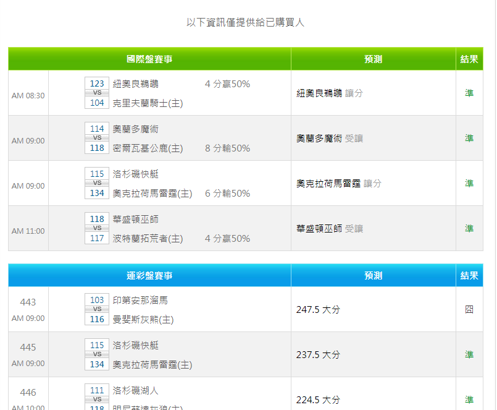Viewport: 497px width, 410px height.
Task: Click "結果" header in the 國際盤賽事 table
Action: [x=469, y=59]
